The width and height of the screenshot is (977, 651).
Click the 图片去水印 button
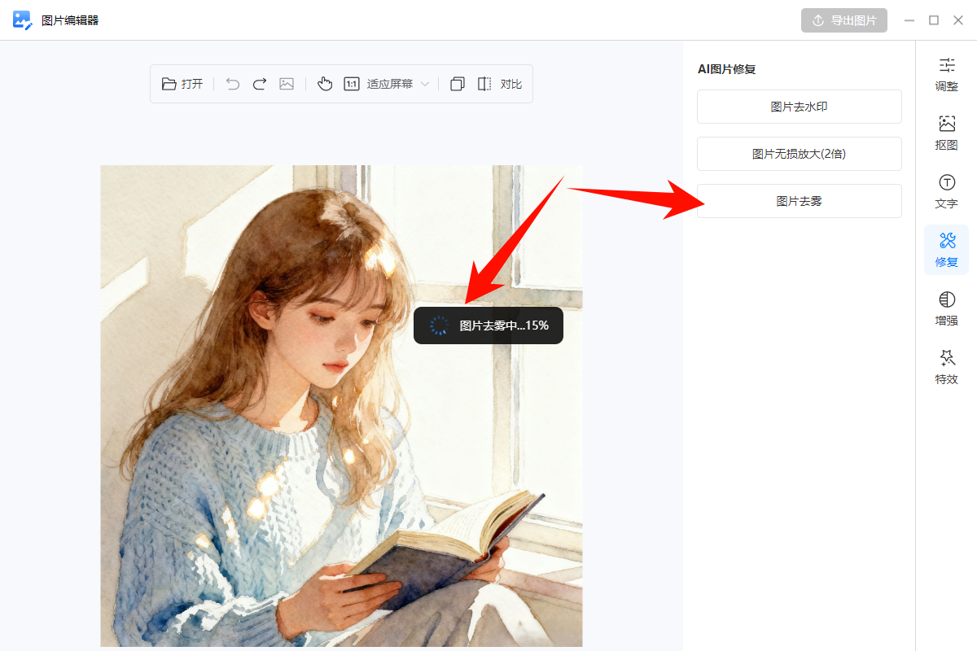[x=799, y=107]
